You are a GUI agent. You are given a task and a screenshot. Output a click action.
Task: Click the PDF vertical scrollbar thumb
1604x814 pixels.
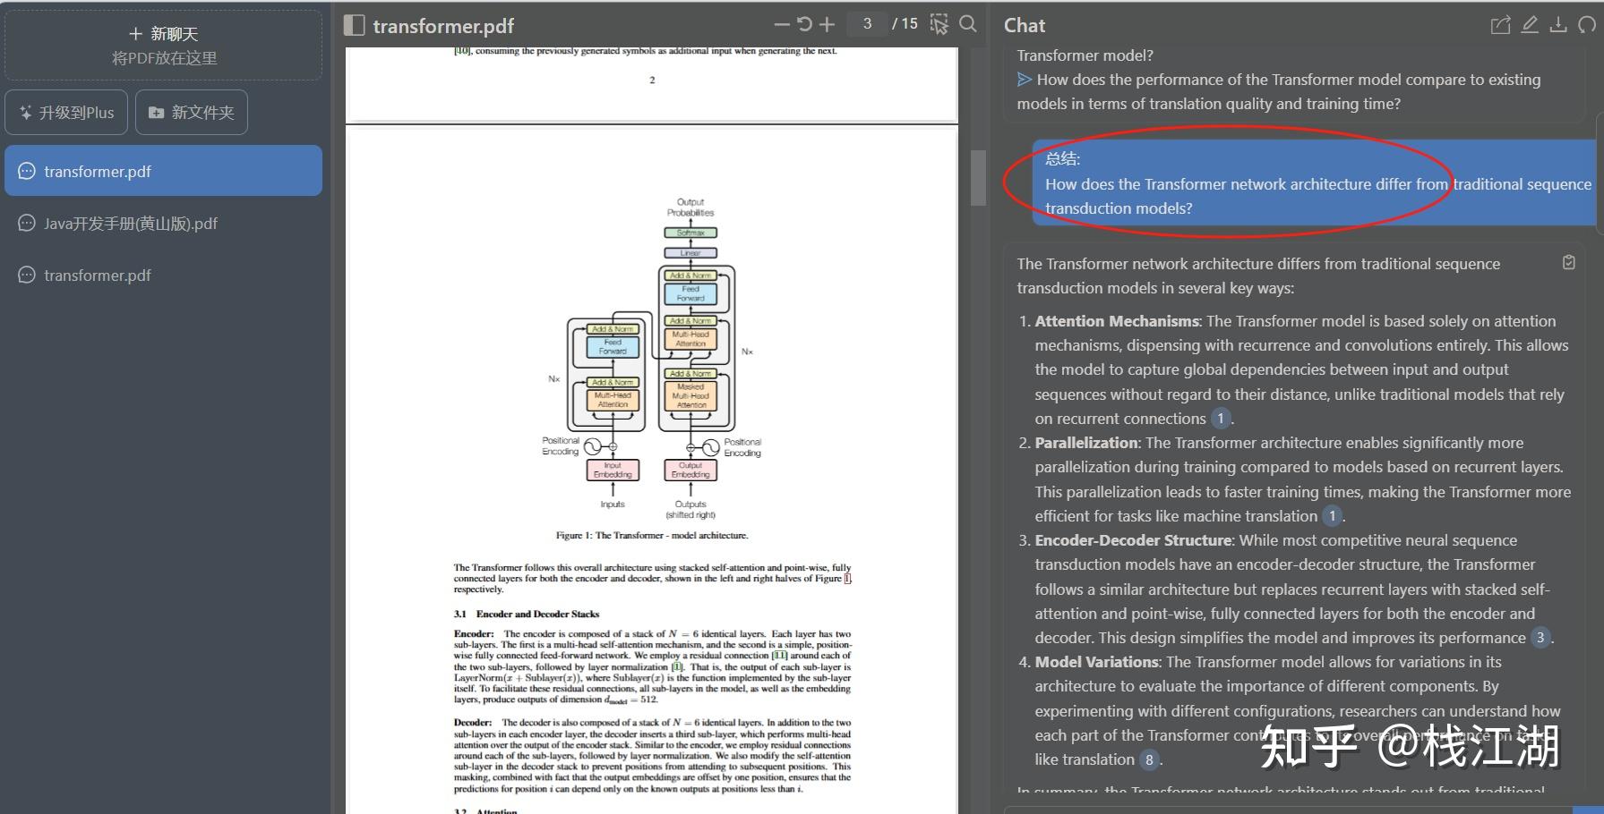[978, 177]
